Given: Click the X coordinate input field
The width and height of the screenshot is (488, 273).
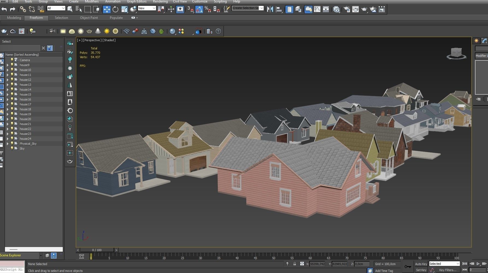Looking at the screenshot, I should pyautogui.click(x=317, y=264).
